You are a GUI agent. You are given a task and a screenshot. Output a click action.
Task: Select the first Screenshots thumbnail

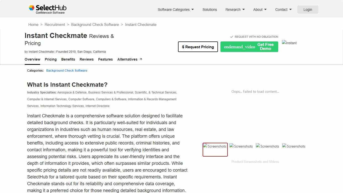215,150
